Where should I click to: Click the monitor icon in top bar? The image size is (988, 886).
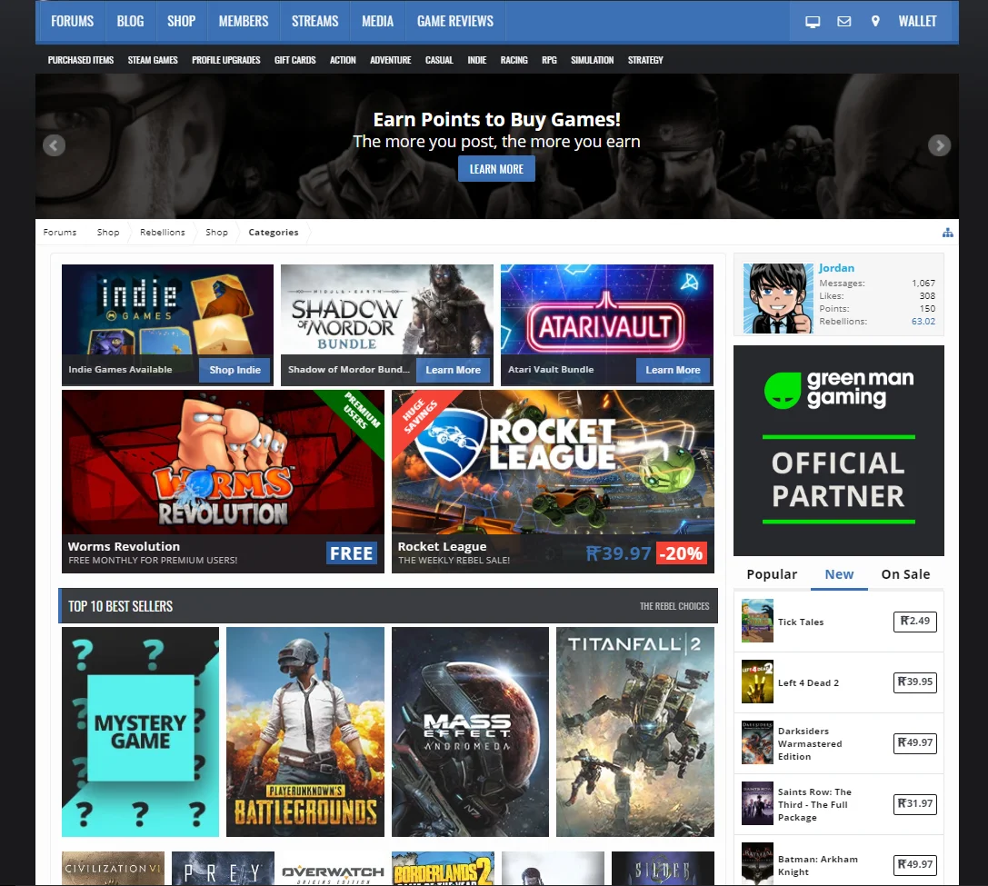[813, 21]
